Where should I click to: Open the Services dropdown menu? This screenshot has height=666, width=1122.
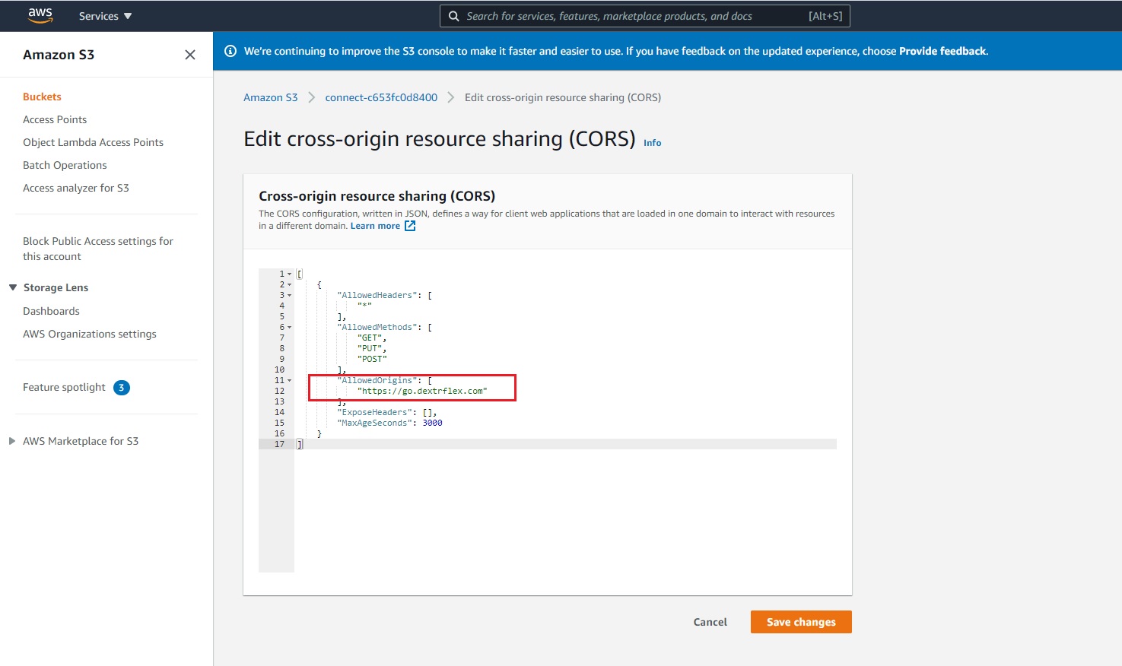pyautogui.click(x=105, y=16)
